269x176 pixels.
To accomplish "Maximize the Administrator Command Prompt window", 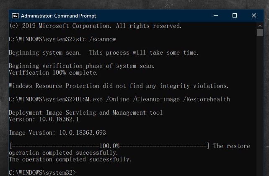I will [235, 16].
